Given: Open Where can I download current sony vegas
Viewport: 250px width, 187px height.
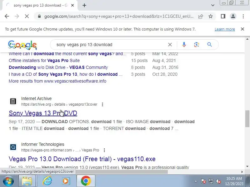Looking at the screenshot, I should tap(67, 54).
